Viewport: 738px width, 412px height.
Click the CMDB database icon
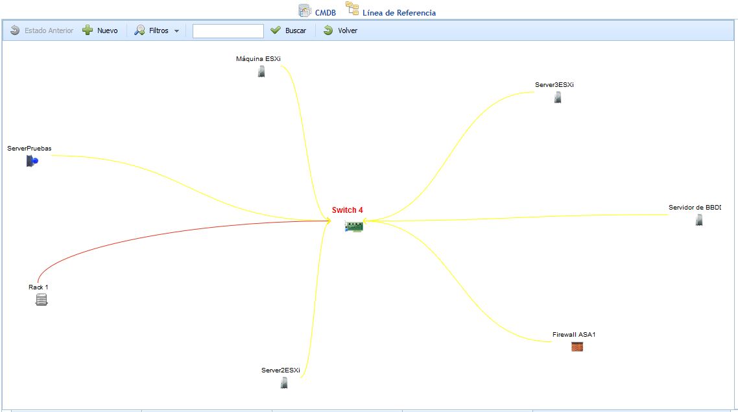[304, 10]
